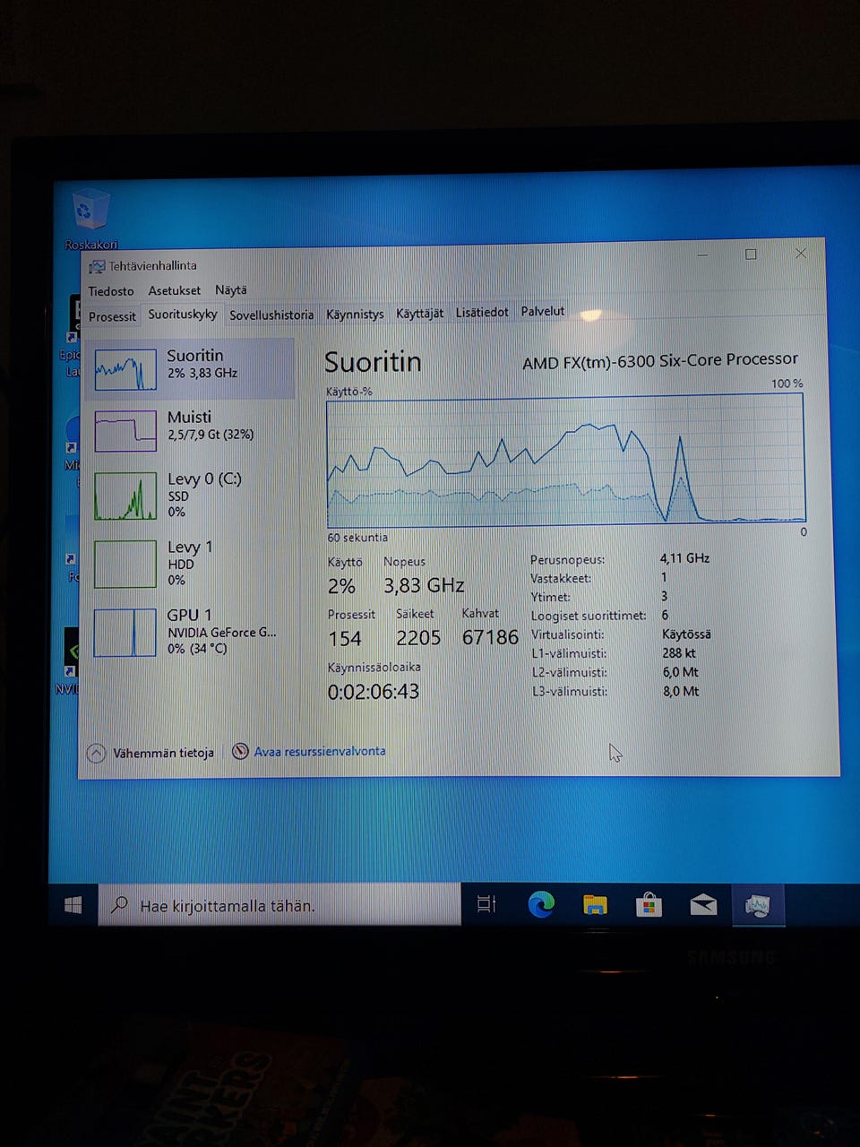Click the Suoritin heading text

click(373, 362)
